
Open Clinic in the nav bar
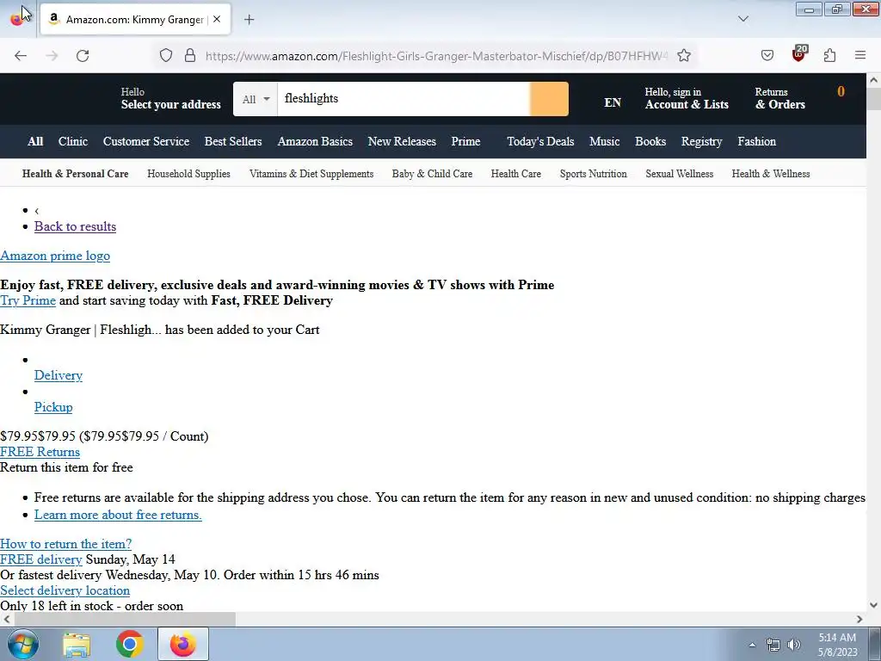point(73,142)
